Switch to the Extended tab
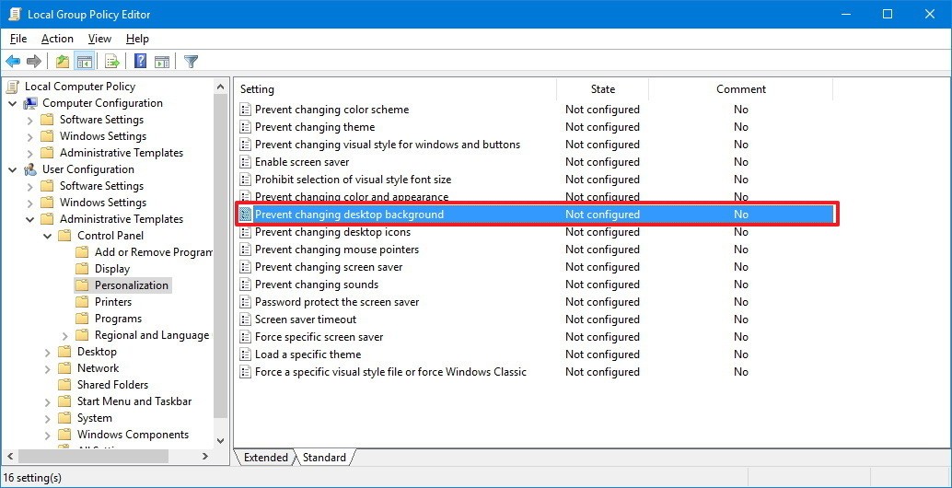Image resolution: width=952 pixels, height=488 pixels. click(x=266, y=458)
